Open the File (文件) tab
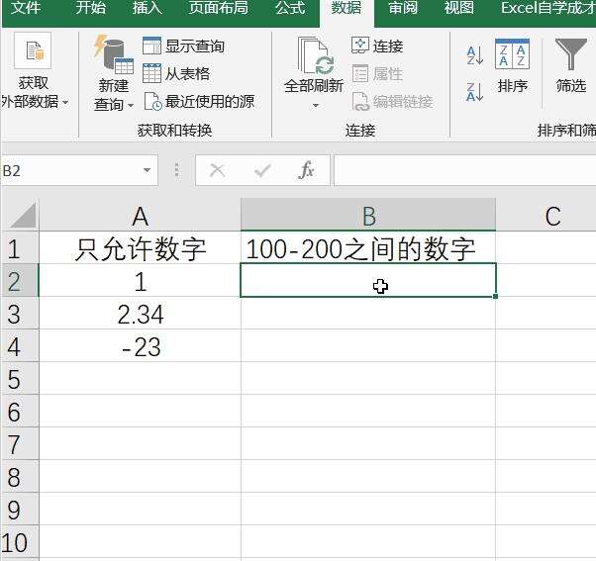Viewport: 596px width, 561px height. (x=25, y=8)
